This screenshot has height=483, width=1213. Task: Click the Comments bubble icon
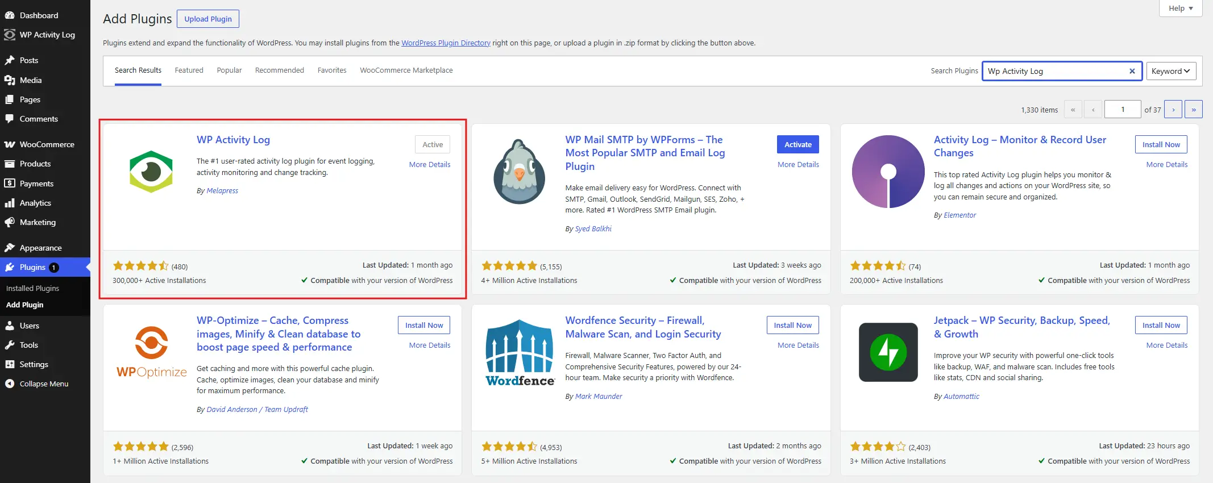coord(10,119)
